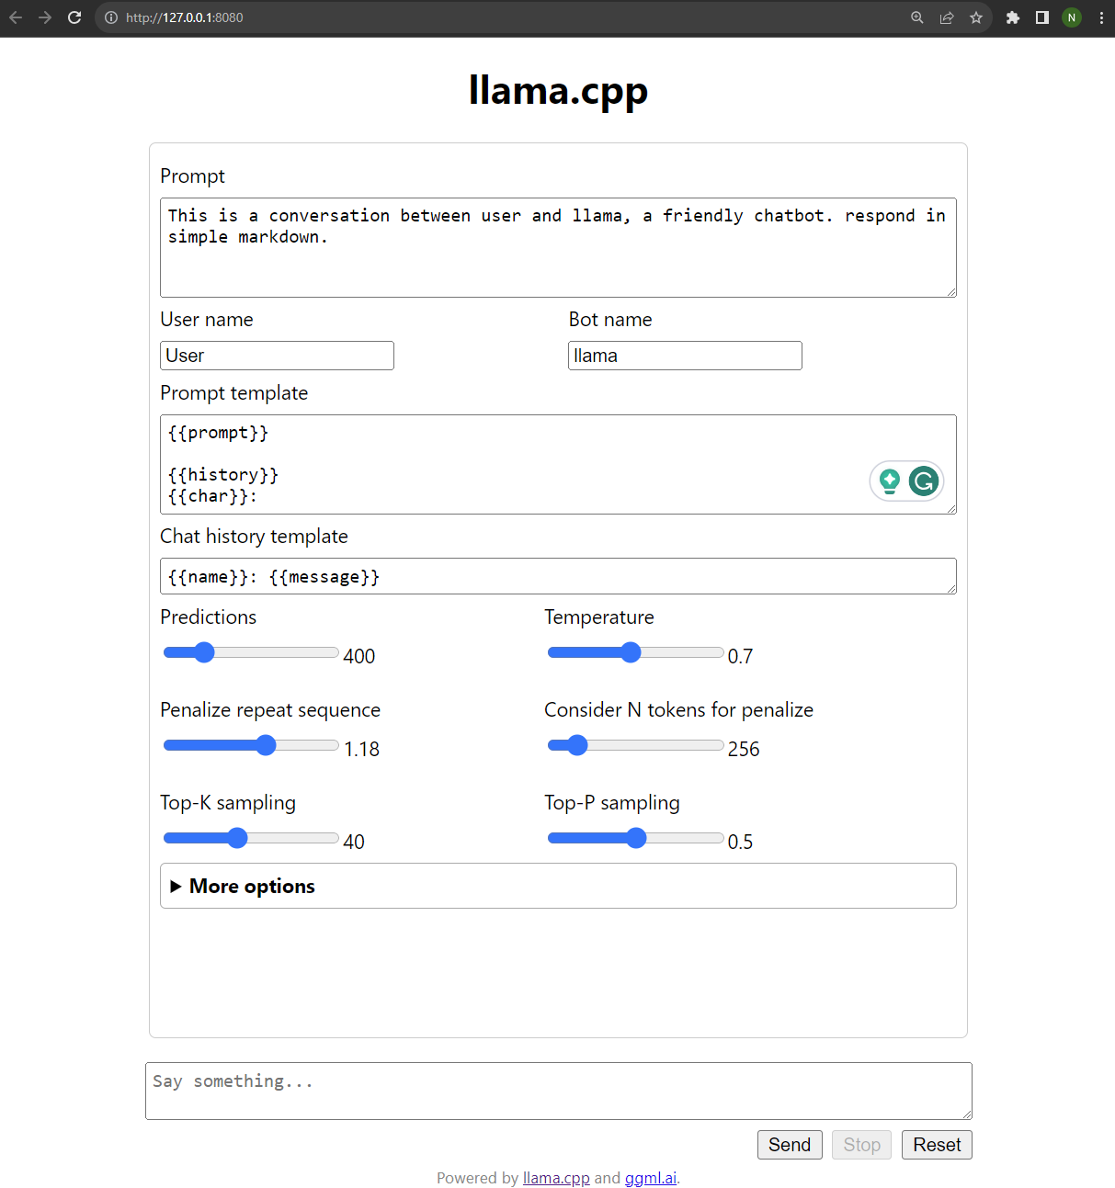Image resolution: width=1115 pixels, height=1188 pixels.
Task: Click the N tokens value 256
Action: [744, 749]
